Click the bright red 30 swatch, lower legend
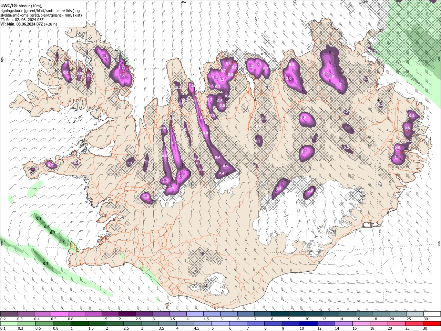The width and height of the screenshot is (441, 331). 431,324
